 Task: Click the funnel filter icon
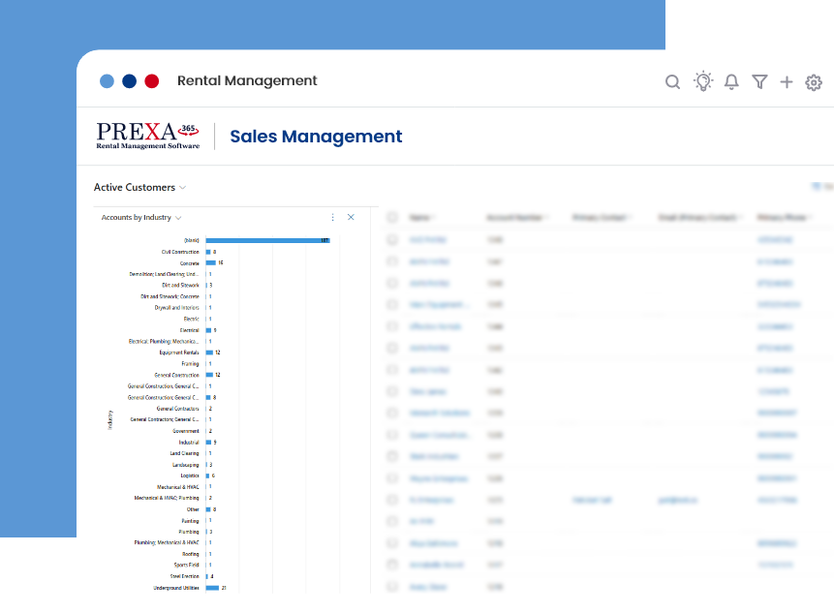tap(759, 82)
